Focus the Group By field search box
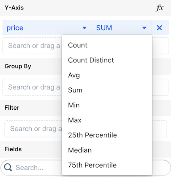The width and height of the screenshot is (171, 177). [x=32, y=87]
